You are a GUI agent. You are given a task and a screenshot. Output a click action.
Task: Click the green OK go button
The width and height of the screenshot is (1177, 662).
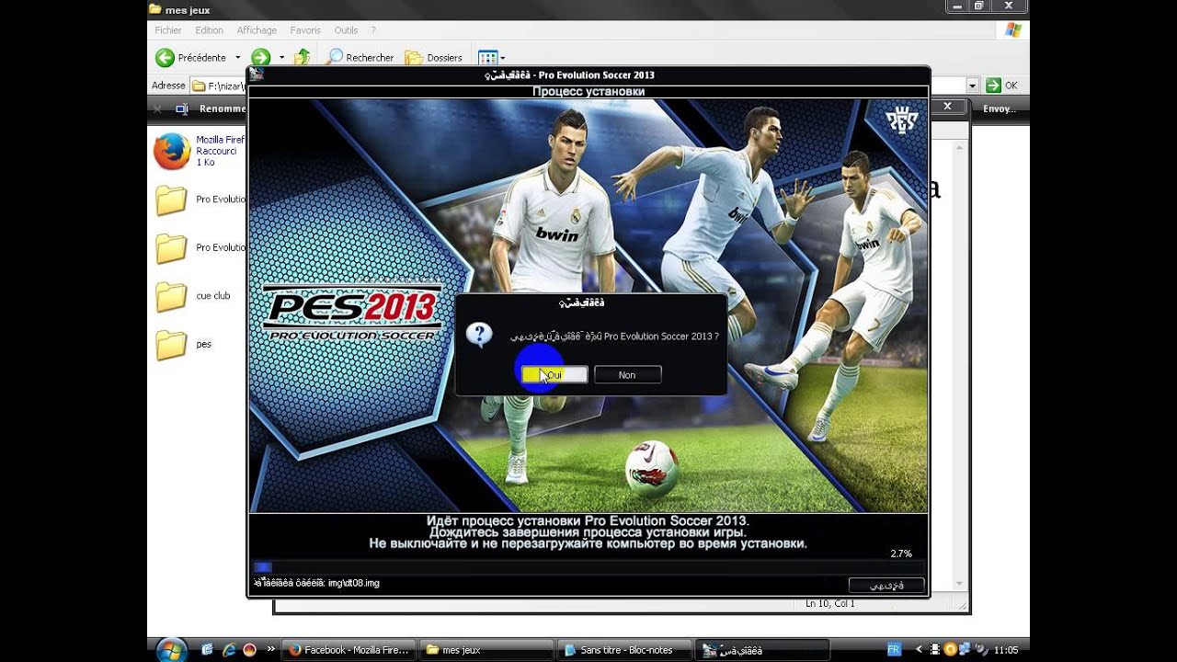[1001, 86]
